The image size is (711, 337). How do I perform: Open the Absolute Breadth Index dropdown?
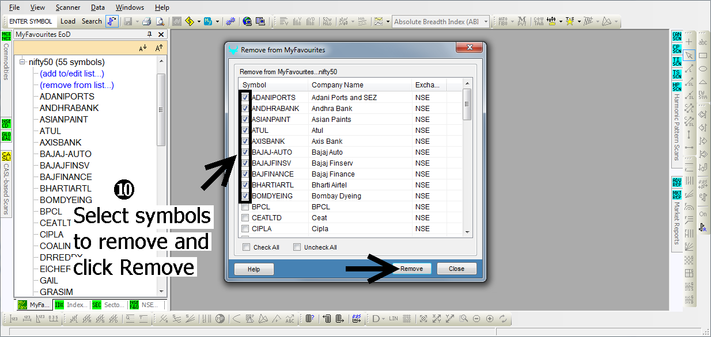click(x=486, y=22)
